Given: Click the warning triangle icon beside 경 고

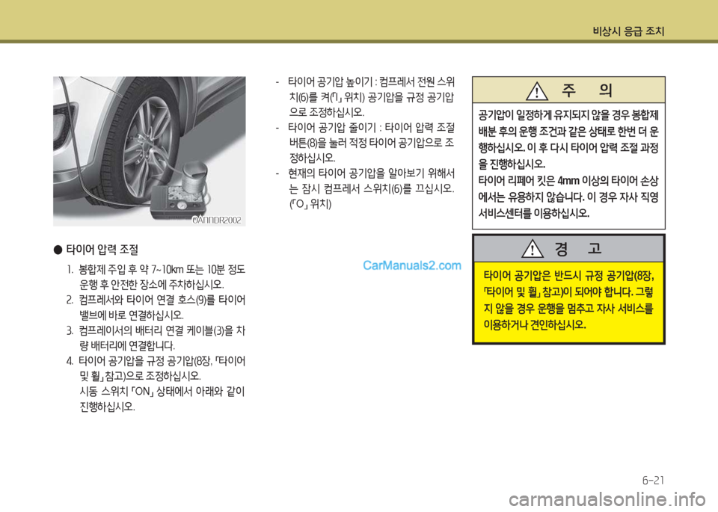Looking at the screenshot, I should click(x=532, y=249).
